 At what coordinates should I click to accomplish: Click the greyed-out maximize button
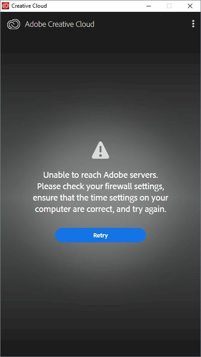[169, 6]
